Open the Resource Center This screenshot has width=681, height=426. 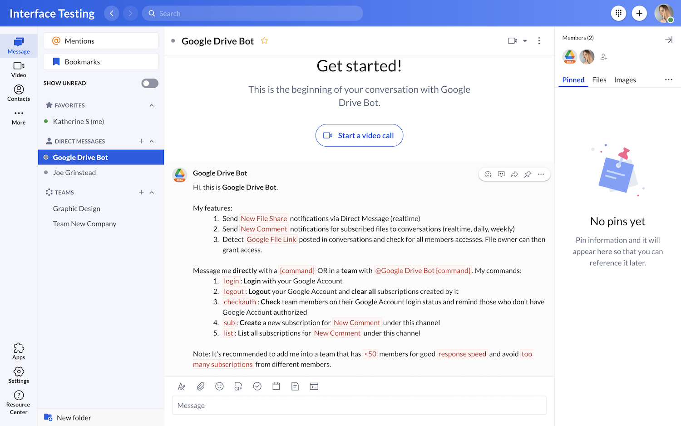click(19, 402)
